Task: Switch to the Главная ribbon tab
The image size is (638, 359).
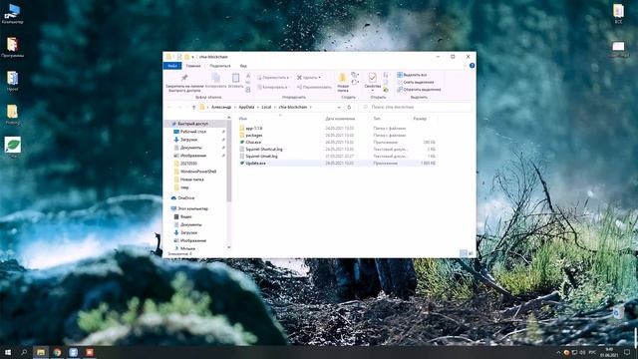Action: [193, 66]
